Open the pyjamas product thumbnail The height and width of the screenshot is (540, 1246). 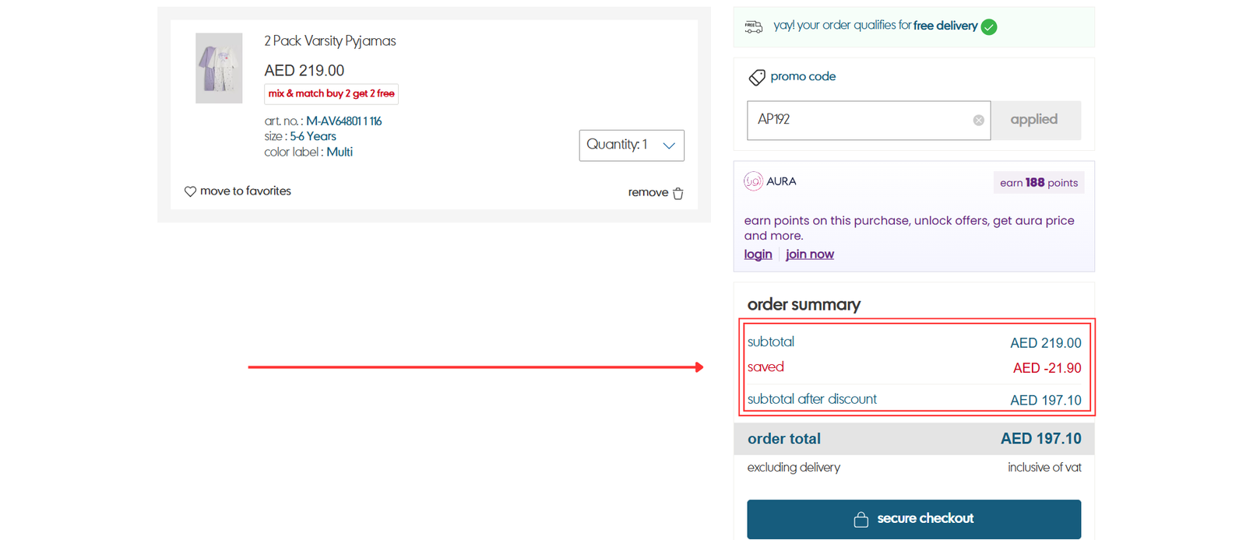[219, 68]
